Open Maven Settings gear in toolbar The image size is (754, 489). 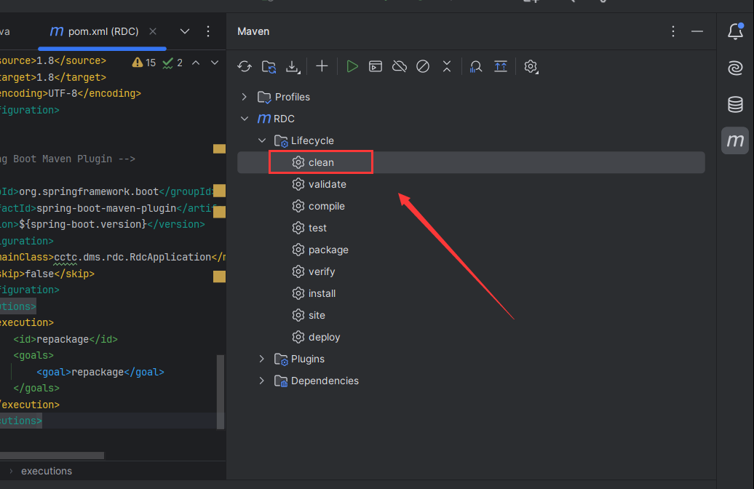point(531,67)
